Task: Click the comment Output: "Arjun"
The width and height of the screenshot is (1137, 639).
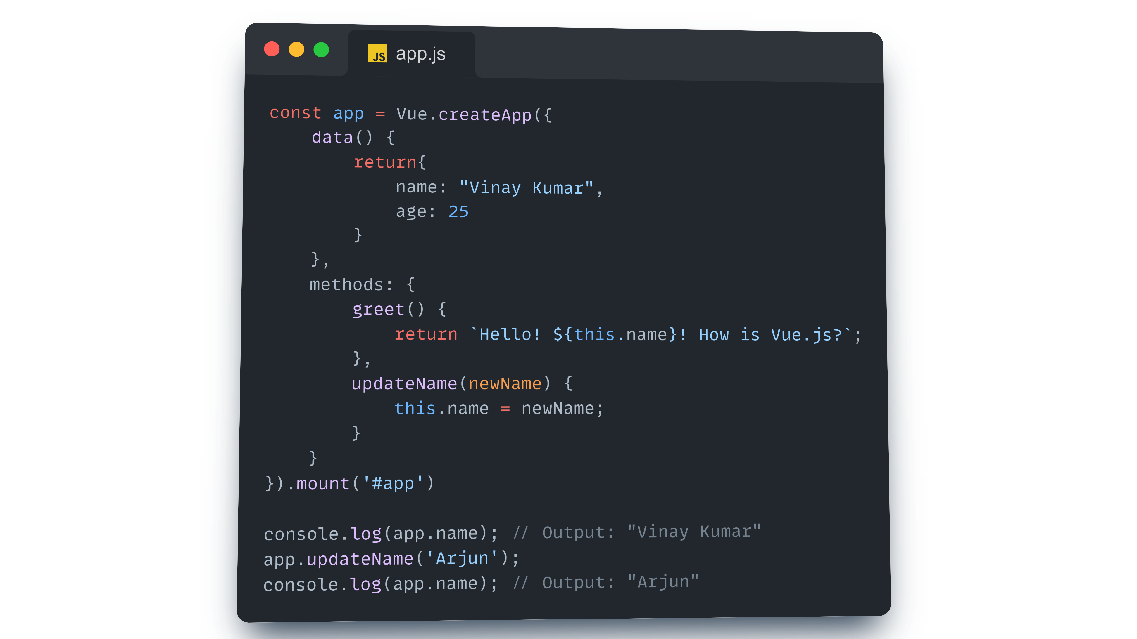Action: (x=605, y=582)
